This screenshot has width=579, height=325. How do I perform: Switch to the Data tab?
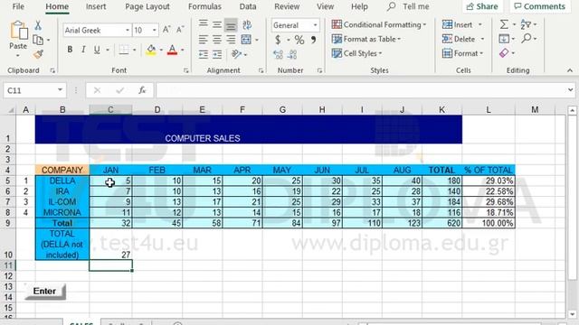pyautogui.click(x=247, y=6)
